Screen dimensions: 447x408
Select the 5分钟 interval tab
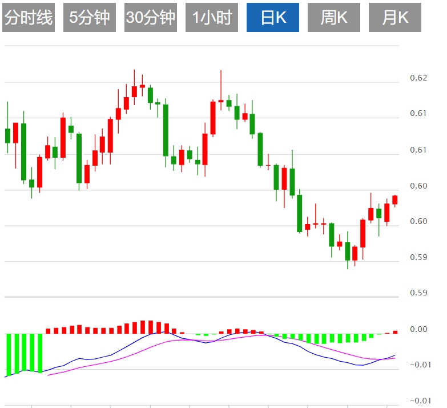pos(90,17)
